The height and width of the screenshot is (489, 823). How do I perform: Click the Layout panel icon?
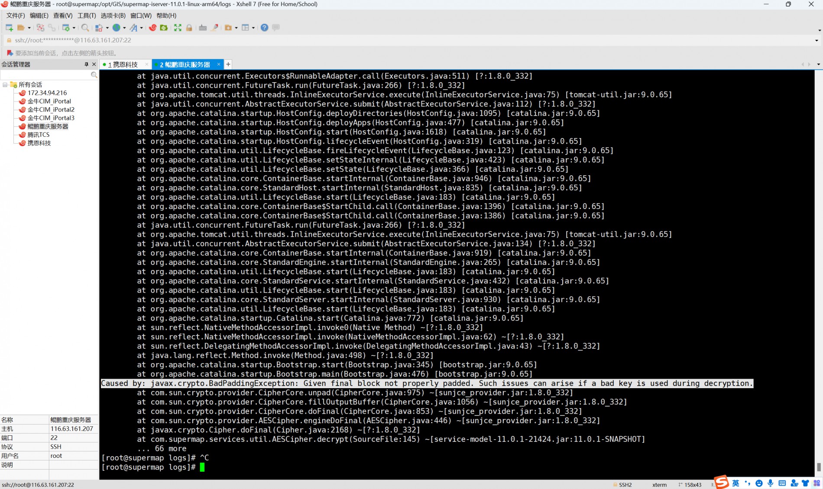(x=246, y=28)
